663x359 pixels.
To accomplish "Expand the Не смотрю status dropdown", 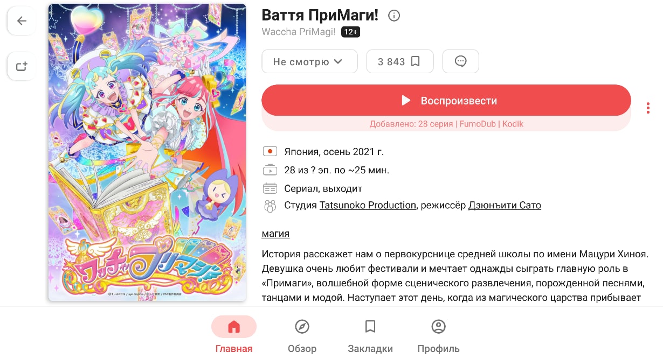I will tap(309, 61).
